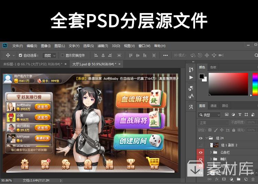Collapse panels with double-arrow icon
Screen dimensions: 258x184
click(x=193, y=62)
